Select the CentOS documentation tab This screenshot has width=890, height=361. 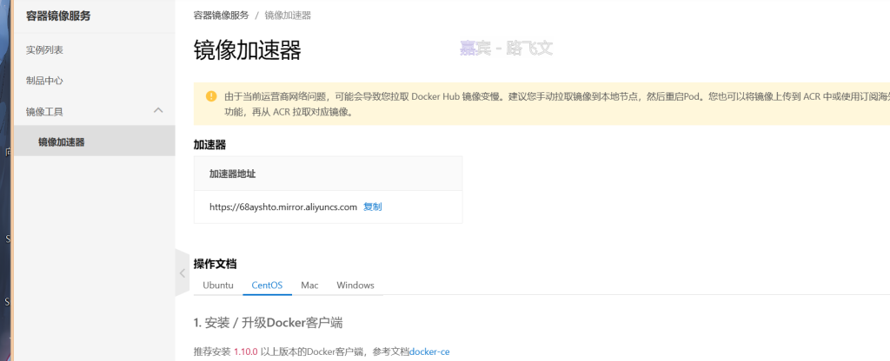(x=267, y=285)
